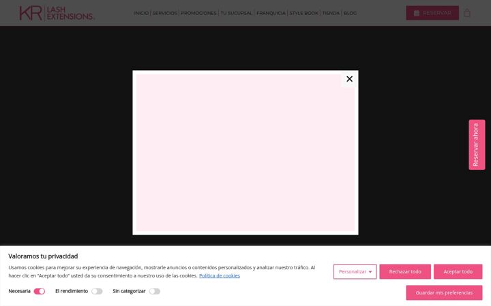The width and height of the screenshot is (491, 306).
Task: Enable the Sin categorizar cookie switch
Action: pyautogui.click(x=155, y=291)
